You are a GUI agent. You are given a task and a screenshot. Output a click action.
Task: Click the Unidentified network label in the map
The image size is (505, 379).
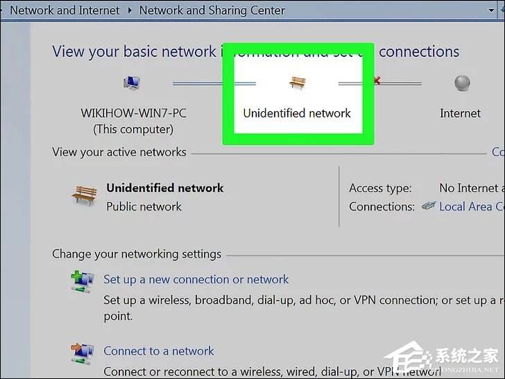click(297, 113)
